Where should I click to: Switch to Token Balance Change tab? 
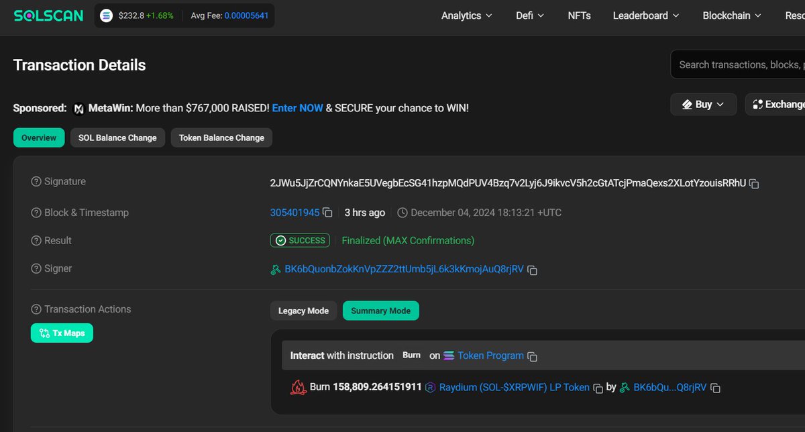(221, 138)
